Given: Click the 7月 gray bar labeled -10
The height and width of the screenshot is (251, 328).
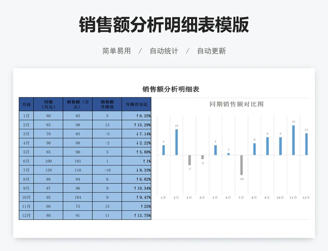Looking at the screenshot, I should (241, 165).
